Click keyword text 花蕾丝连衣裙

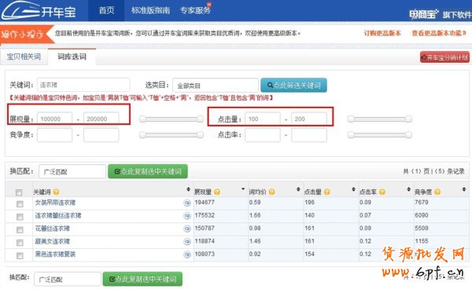point(53,229)
